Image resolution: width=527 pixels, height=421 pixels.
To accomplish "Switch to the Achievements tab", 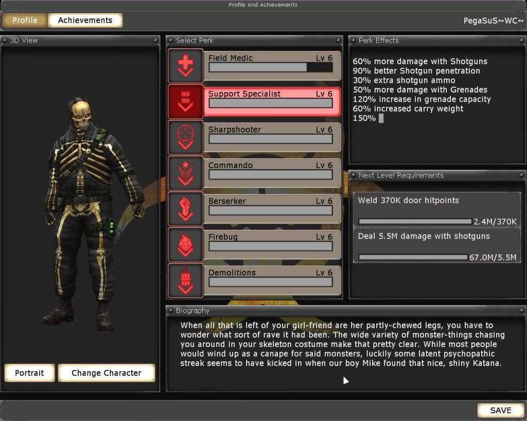I will pyautogui.click(x=85, y=20).
